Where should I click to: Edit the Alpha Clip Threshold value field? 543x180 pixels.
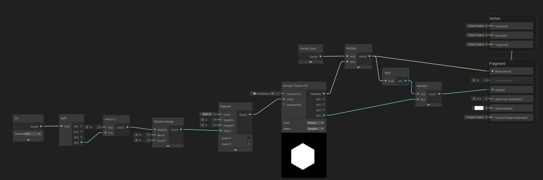pyautogui.click(x=480, y=99)
